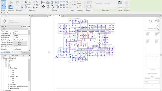Image resolution: width=162 pixels, height=91 pixels.
Task: Click the Detail Level value 'Coarse'
Action: [16, 38]
